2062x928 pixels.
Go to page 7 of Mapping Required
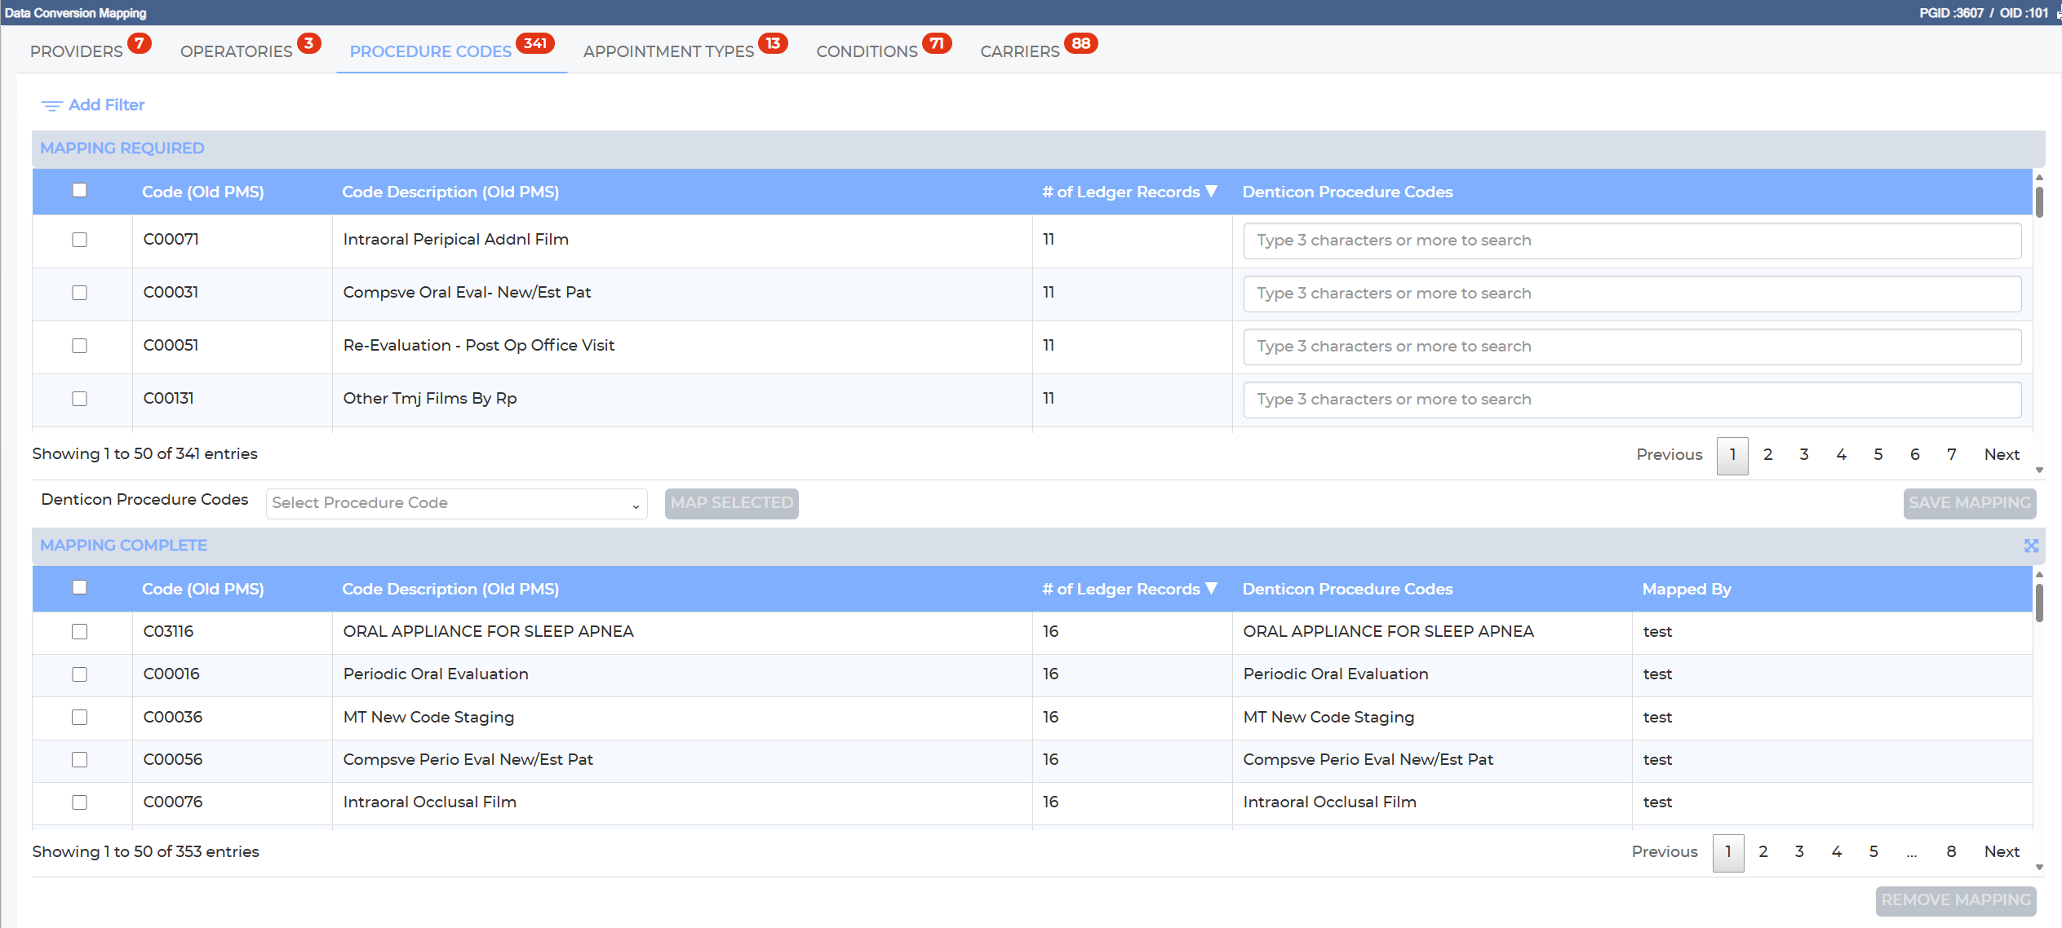point(1951,455)
